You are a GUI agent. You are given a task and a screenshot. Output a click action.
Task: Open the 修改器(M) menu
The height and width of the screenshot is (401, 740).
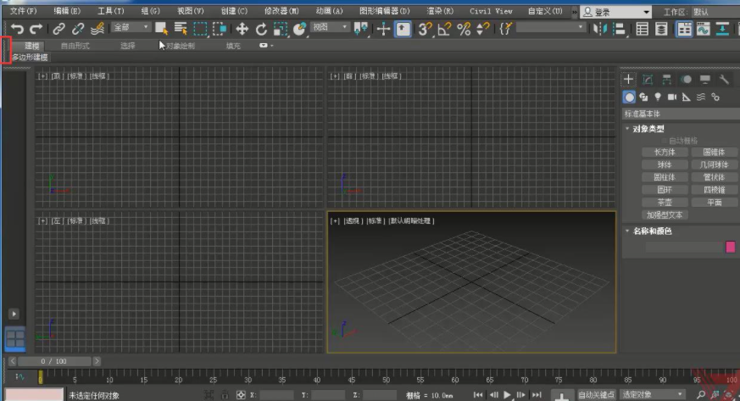tap(281, 11)
